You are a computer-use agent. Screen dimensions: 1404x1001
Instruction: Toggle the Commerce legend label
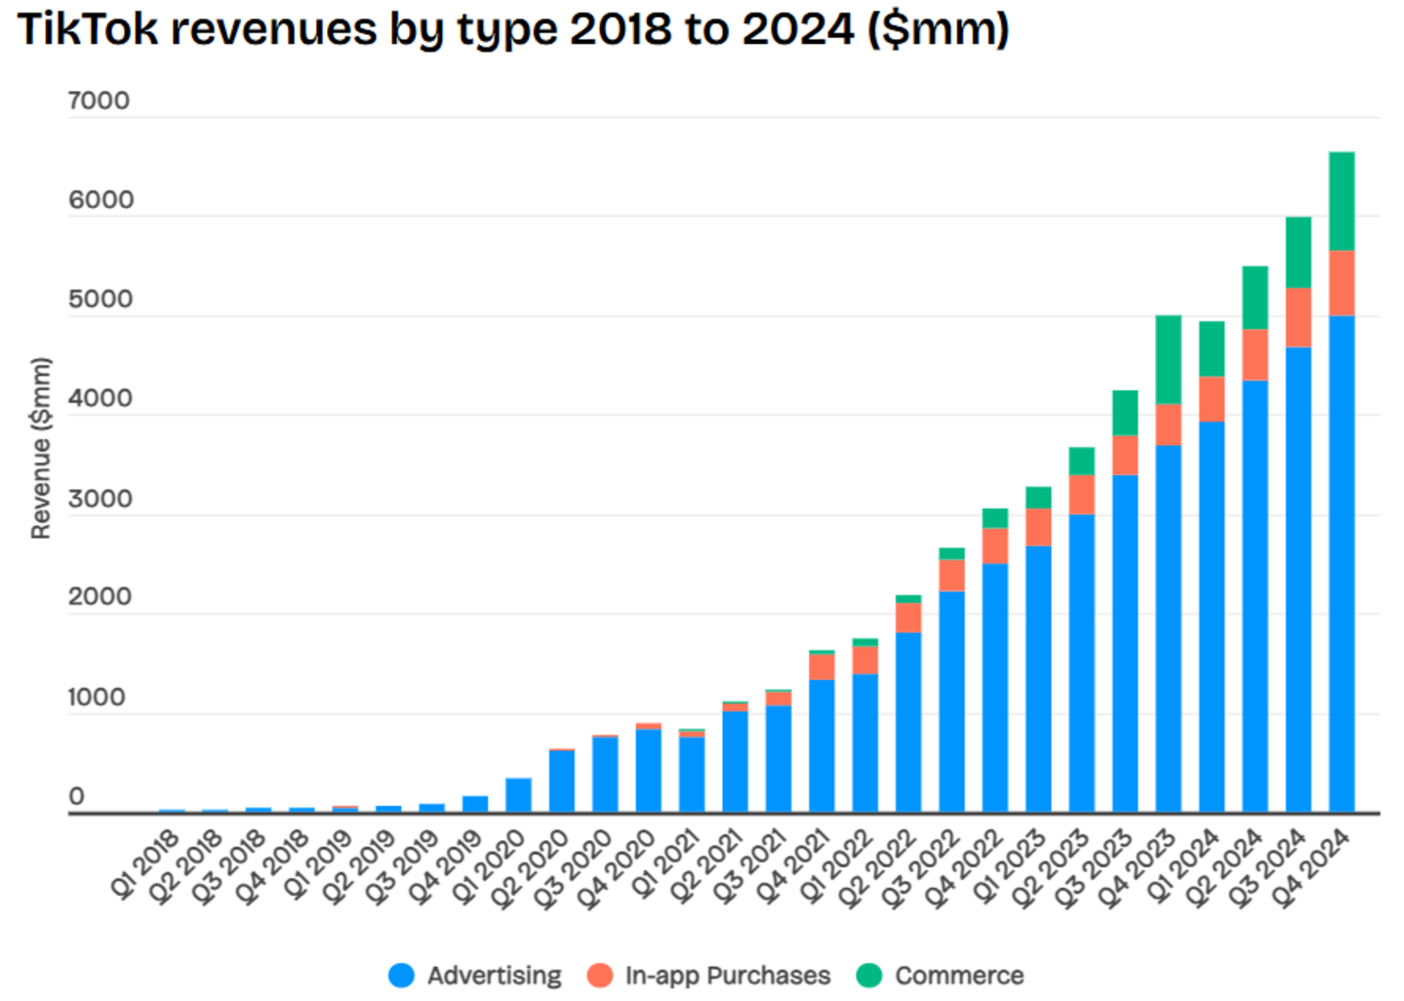pyautogui.click(x=959, y=975)
